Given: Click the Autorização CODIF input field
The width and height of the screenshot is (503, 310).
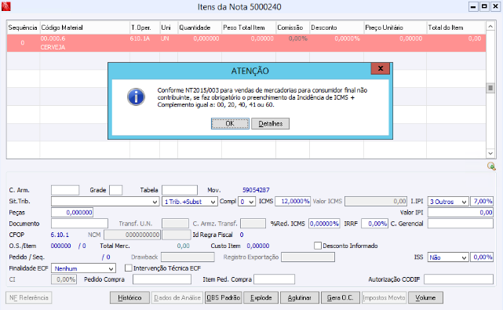Looking at the screenshot, I should [x=458, y=279].
